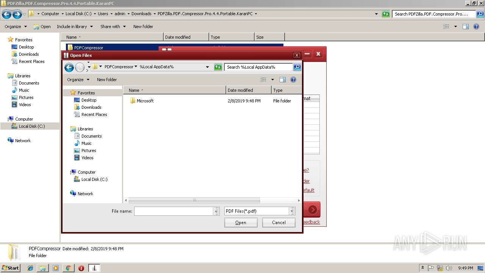This screenshot has width=485, height=273.
Task: Show hidden system tray icons
Action: point(423,268)
